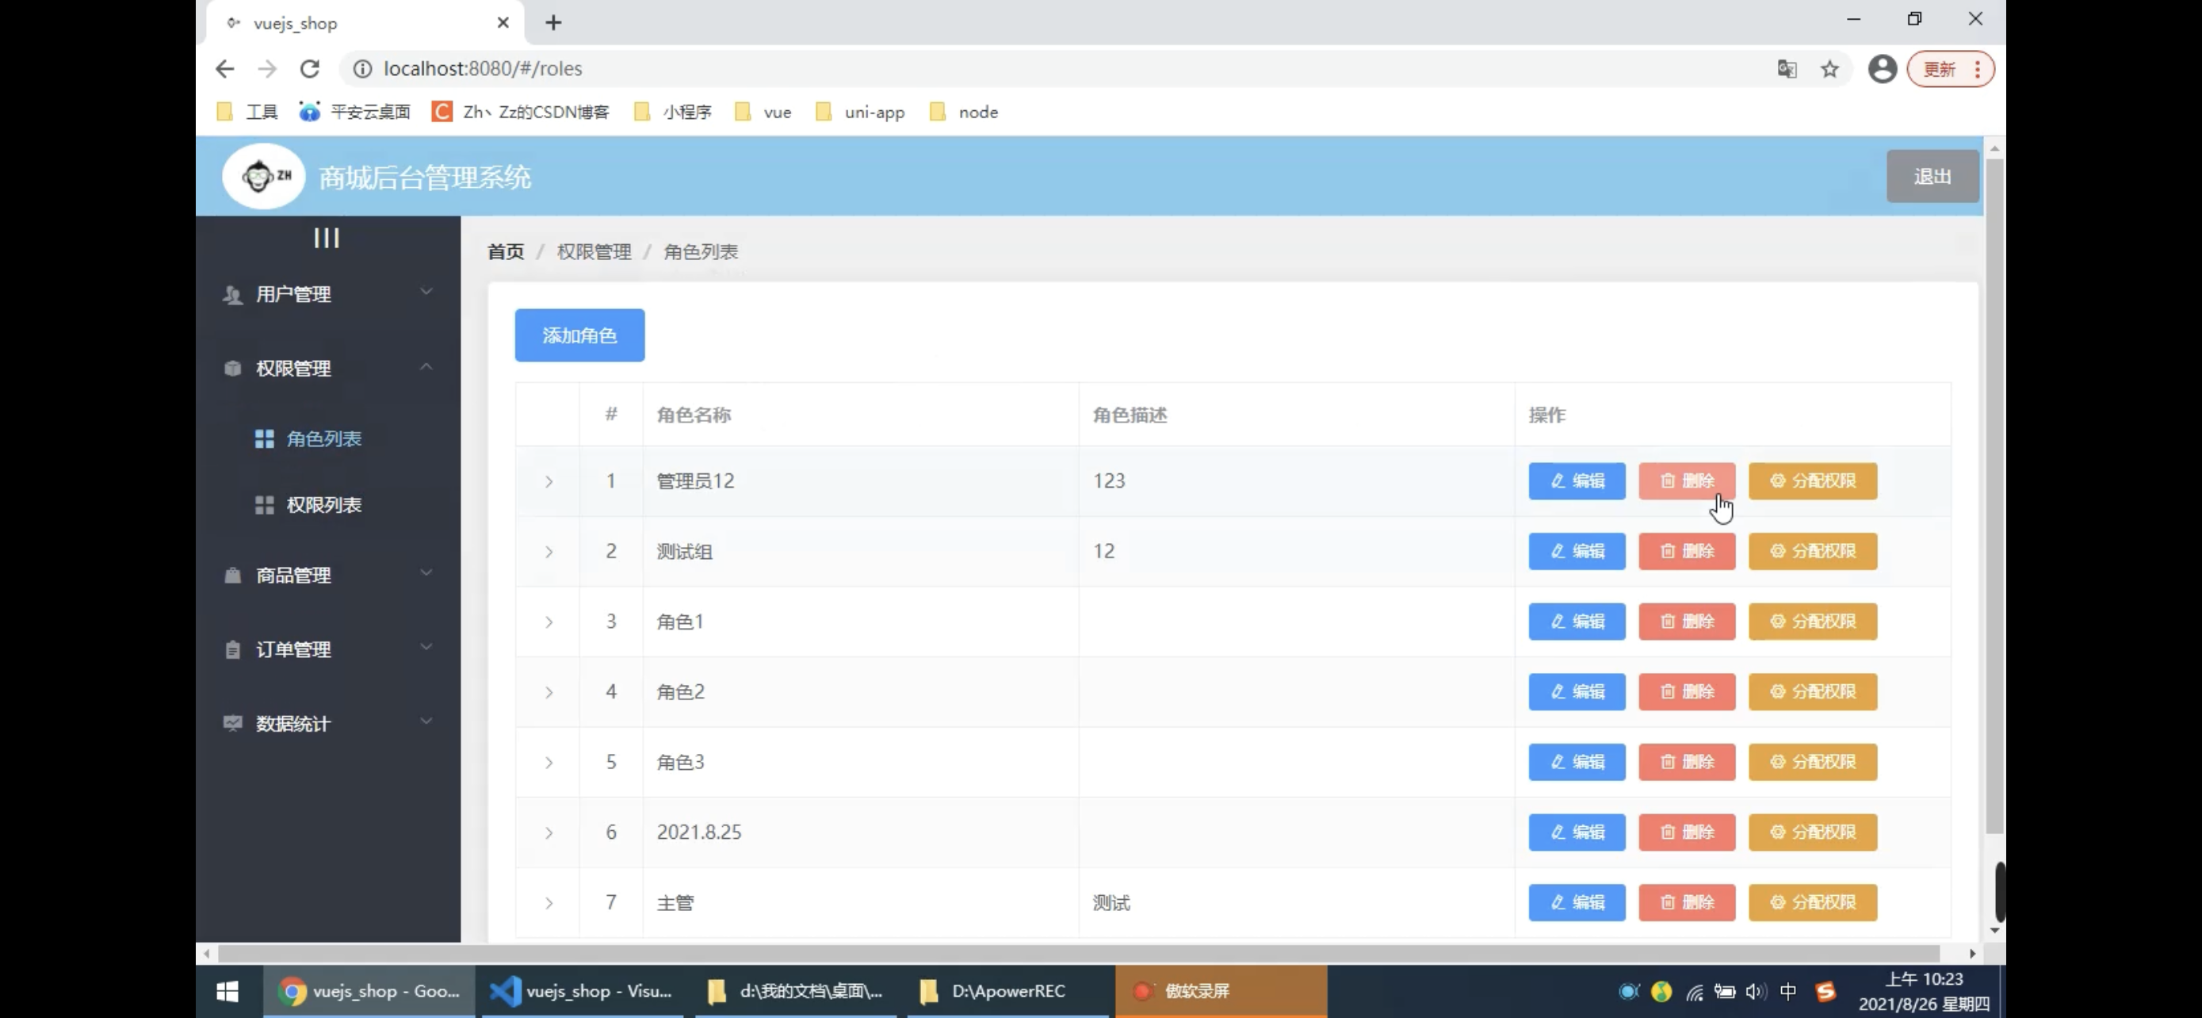Open the site info icon in the address bar

[362, 68]
